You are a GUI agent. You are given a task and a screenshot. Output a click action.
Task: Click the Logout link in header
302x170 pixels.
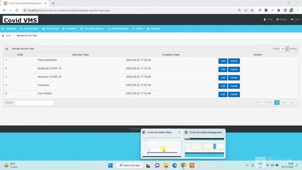(x=295, y=19)
